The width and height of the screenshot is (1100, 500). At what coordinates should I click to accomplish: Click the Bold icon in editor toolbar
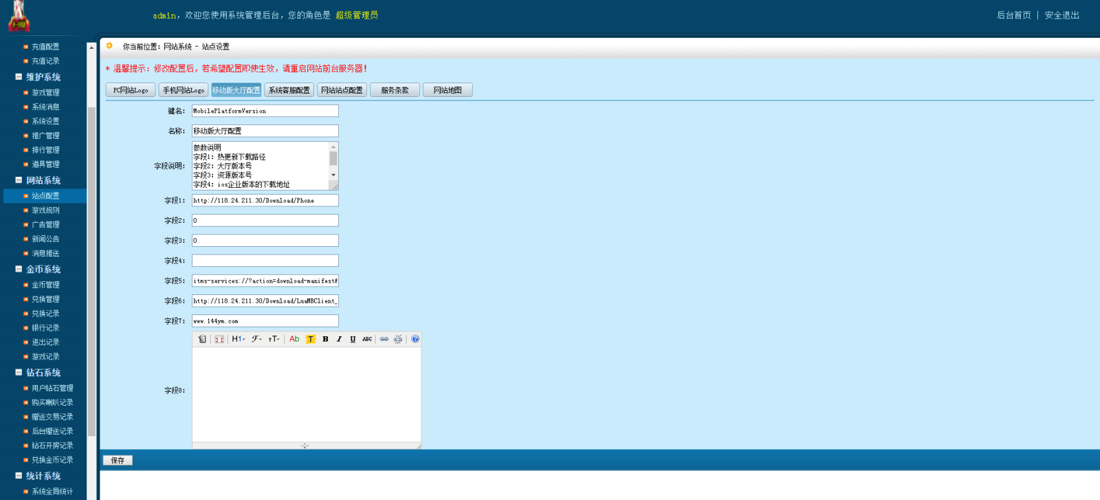point(325,339)
